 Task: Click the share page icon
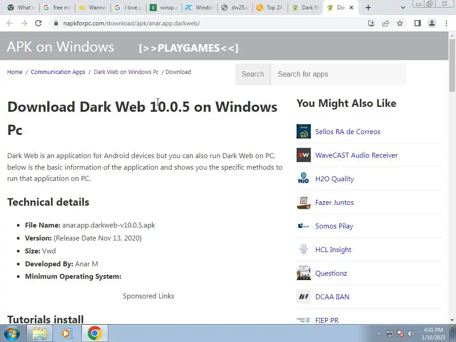point(386,23)
